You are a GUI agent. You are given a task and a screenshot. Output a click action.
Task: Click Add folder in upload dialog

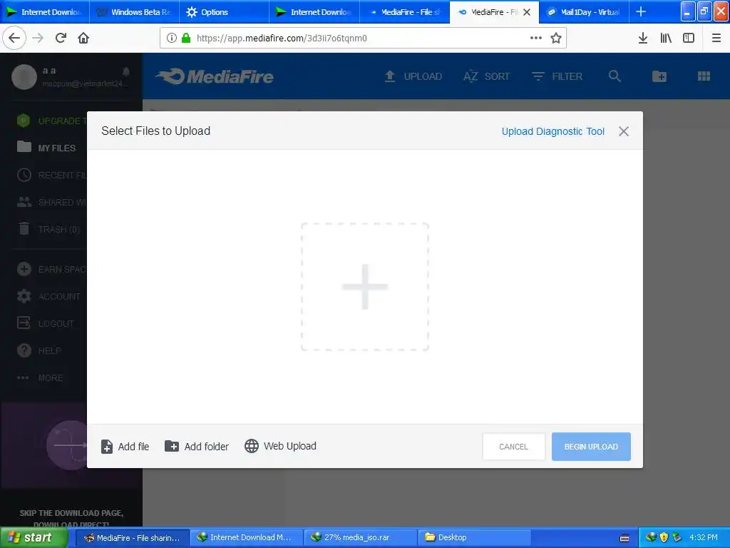[x=197, y=447]
